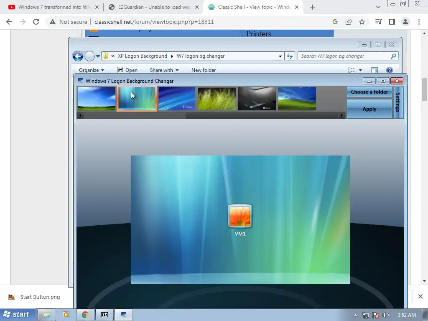Open Chrome three-dot menu
Image resolution: width=428 pixels, height=321 pixels.
tap(419, 22)
